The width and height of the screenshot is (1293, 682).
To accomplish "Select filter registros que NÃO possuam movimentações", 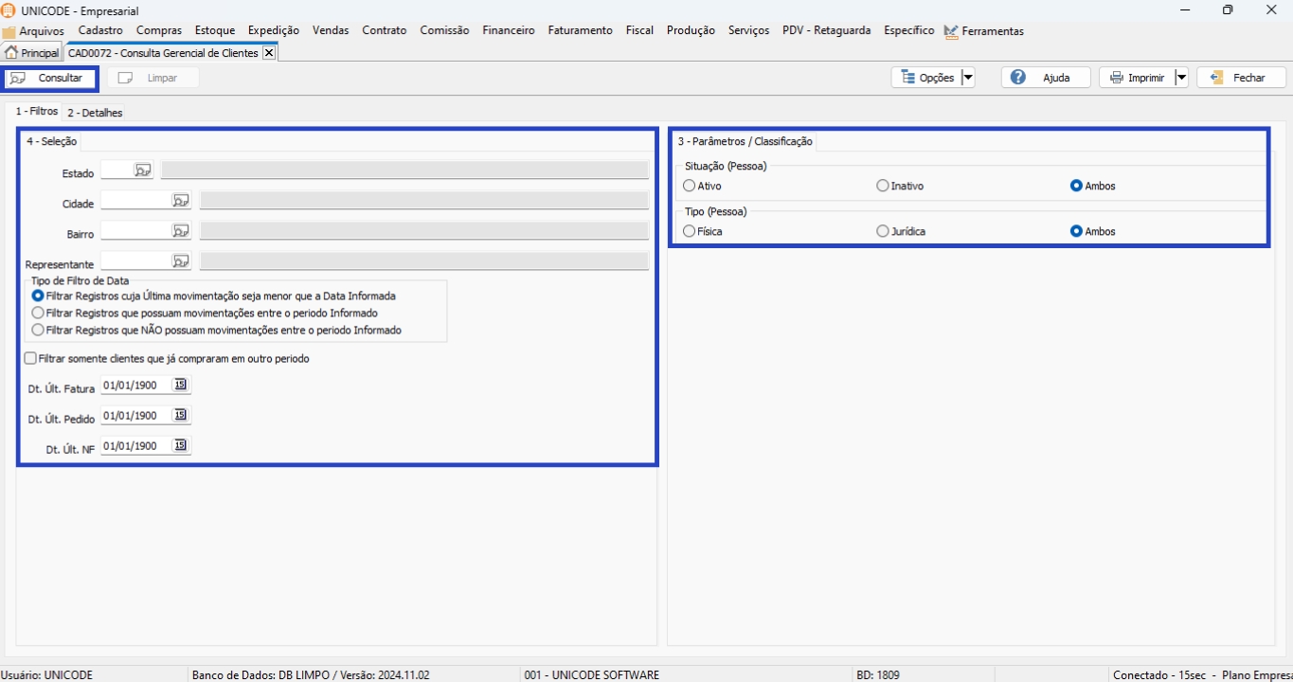I will (x=38, y=331).
